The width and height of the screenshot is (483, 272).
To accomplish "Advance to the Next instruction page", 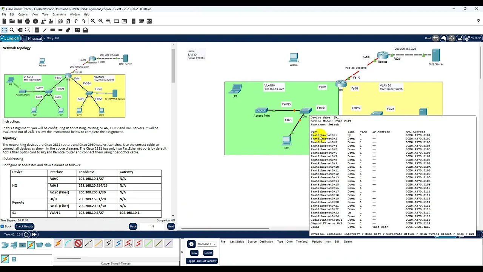I will (x=171, y=226).
